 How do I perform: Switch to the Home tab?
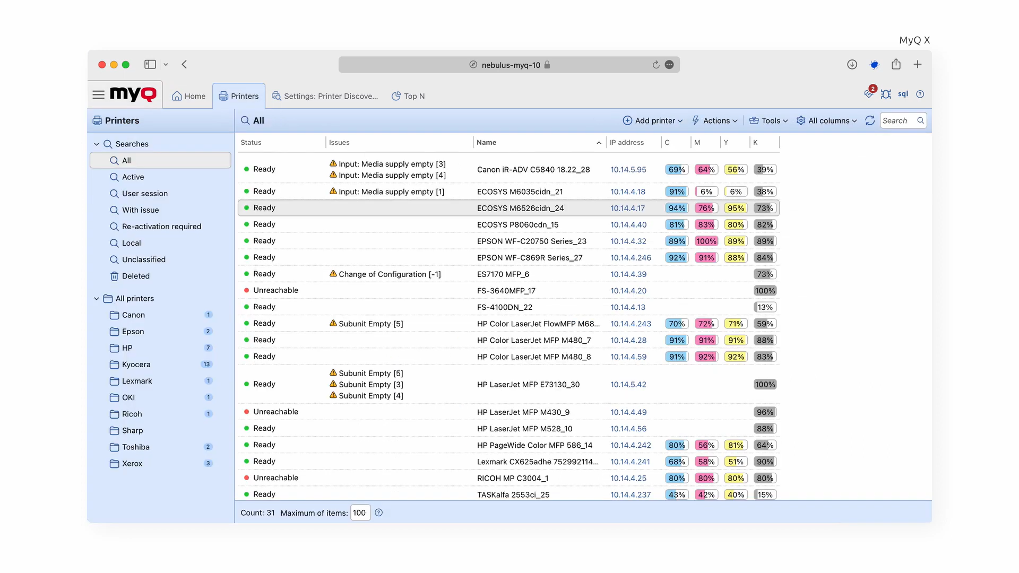point(188,96)
